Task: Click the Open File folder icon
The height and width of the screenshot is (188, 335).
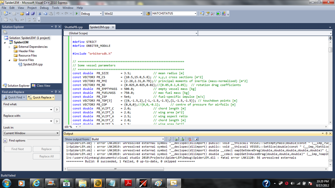Action: point(22,13)
